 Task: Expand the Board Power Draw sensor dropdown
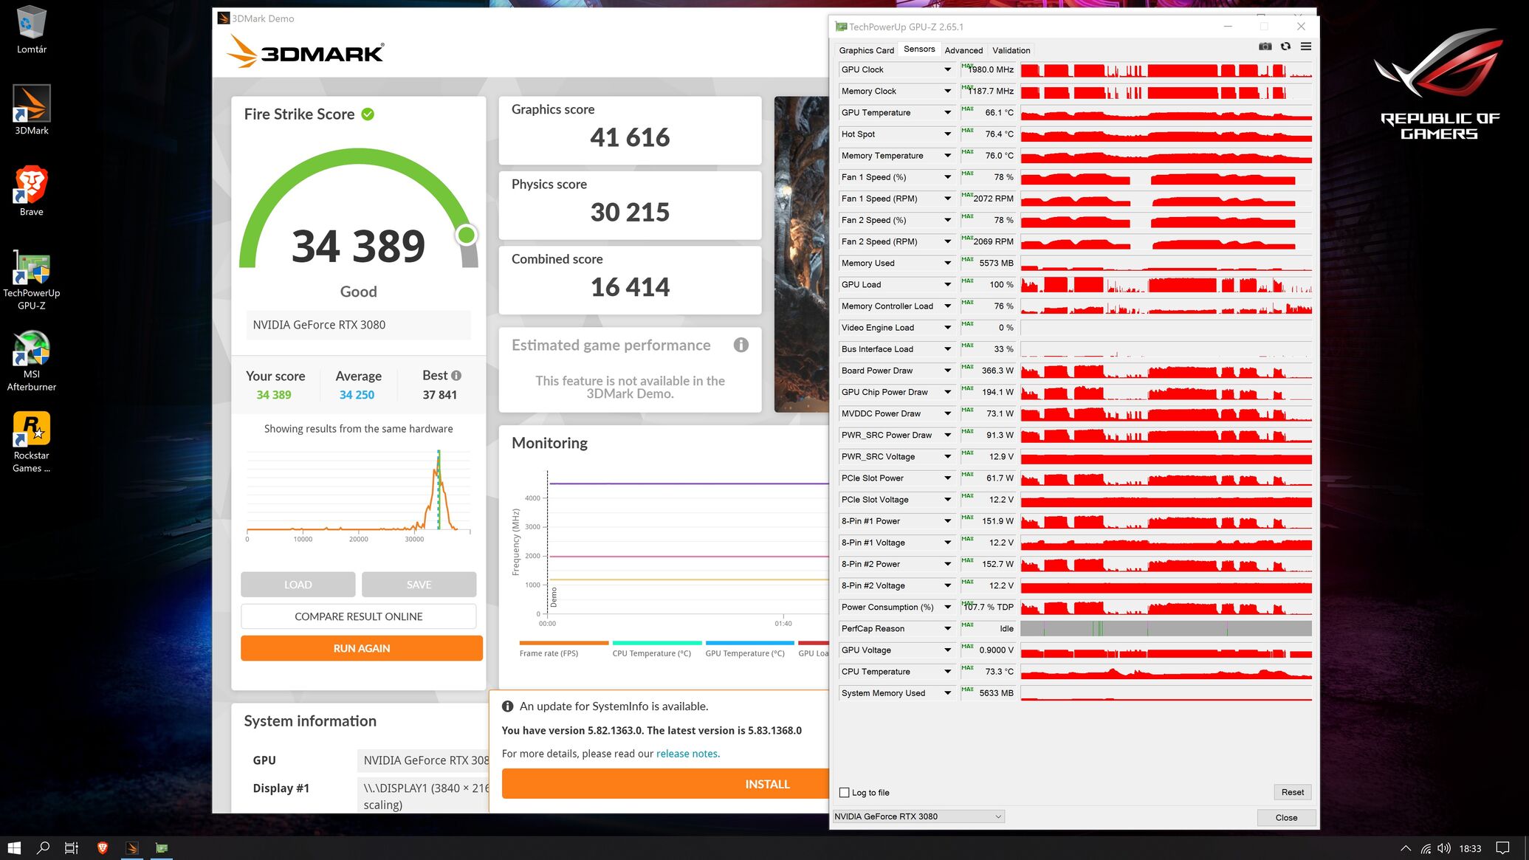click(947, 371)
